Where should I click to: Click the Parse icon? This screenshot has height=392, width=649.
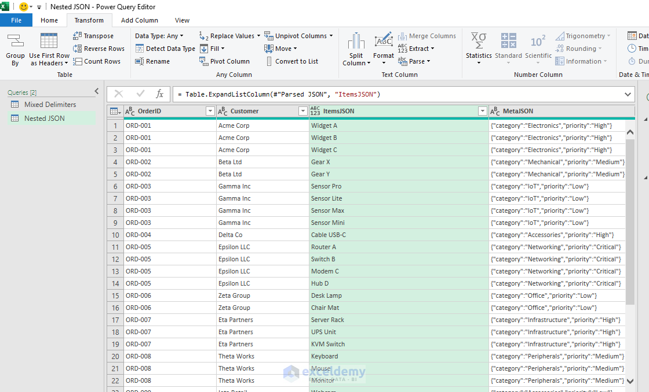pos(402,61)
